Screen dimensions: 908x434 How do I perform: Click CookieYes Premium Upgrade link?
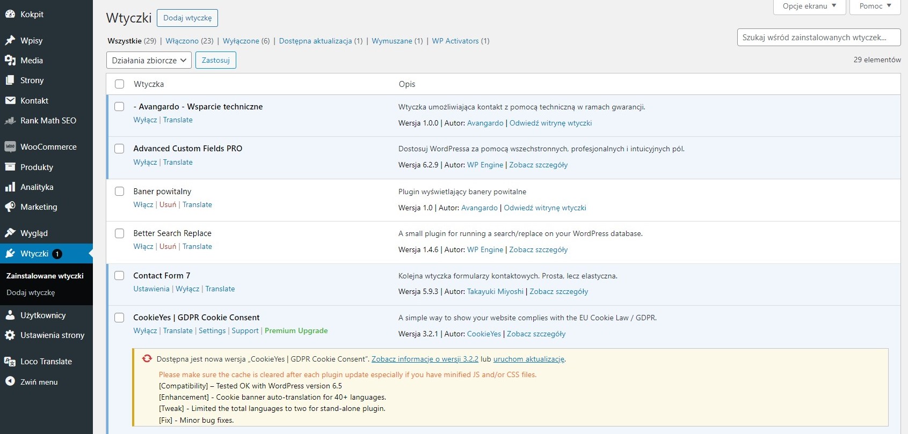pos(296,331)
